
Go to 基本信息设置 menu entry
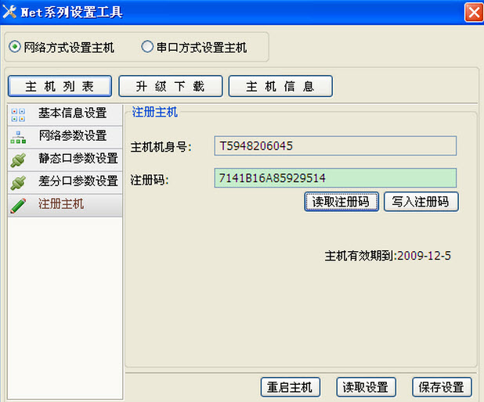point(65,114)
